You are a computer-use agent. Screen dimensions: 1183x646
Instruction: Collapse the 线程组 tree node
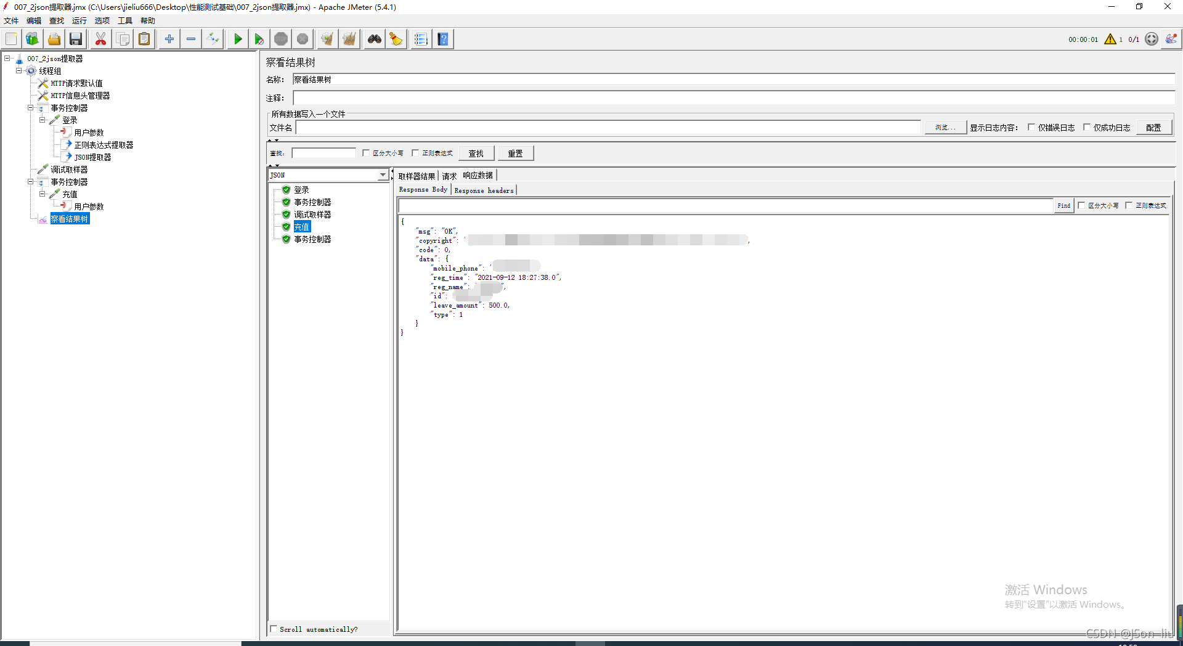(19, 71)
